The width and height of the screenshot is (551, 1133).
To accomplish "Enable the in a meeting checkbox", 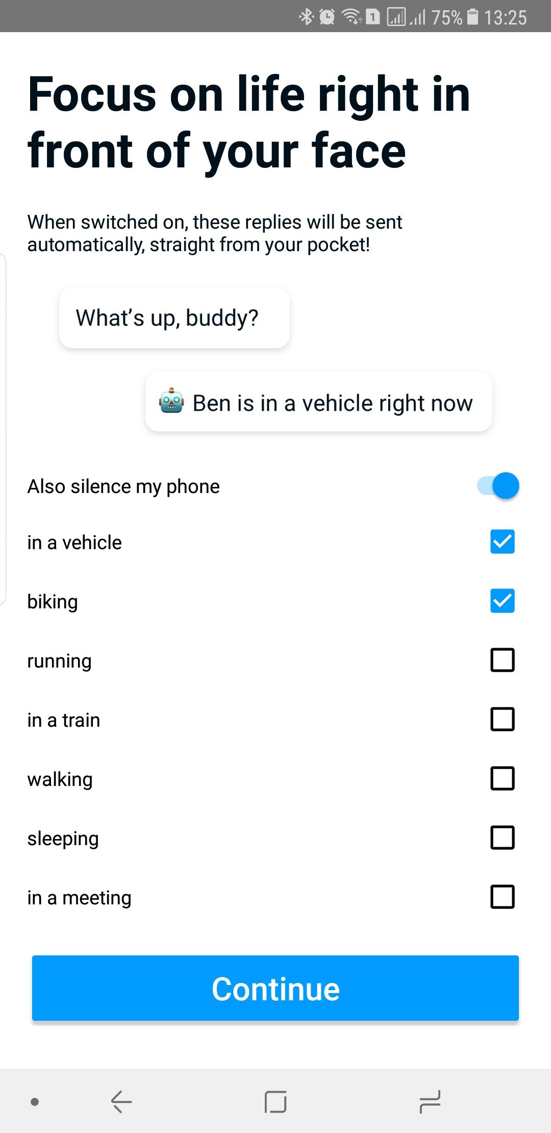I will (502, 897).
